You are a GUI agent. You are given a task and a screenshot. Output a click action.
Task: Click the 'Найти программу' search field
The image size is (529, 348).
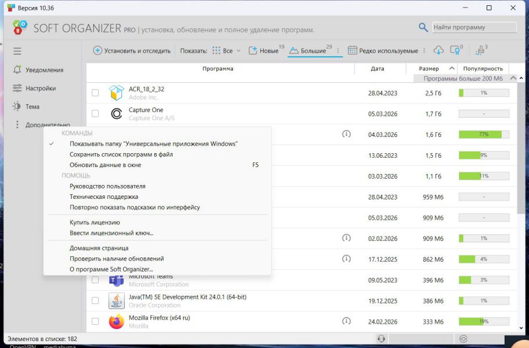tap(474, 27)
